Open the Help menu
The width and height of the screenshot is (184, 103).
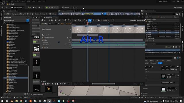pos(44,1)
